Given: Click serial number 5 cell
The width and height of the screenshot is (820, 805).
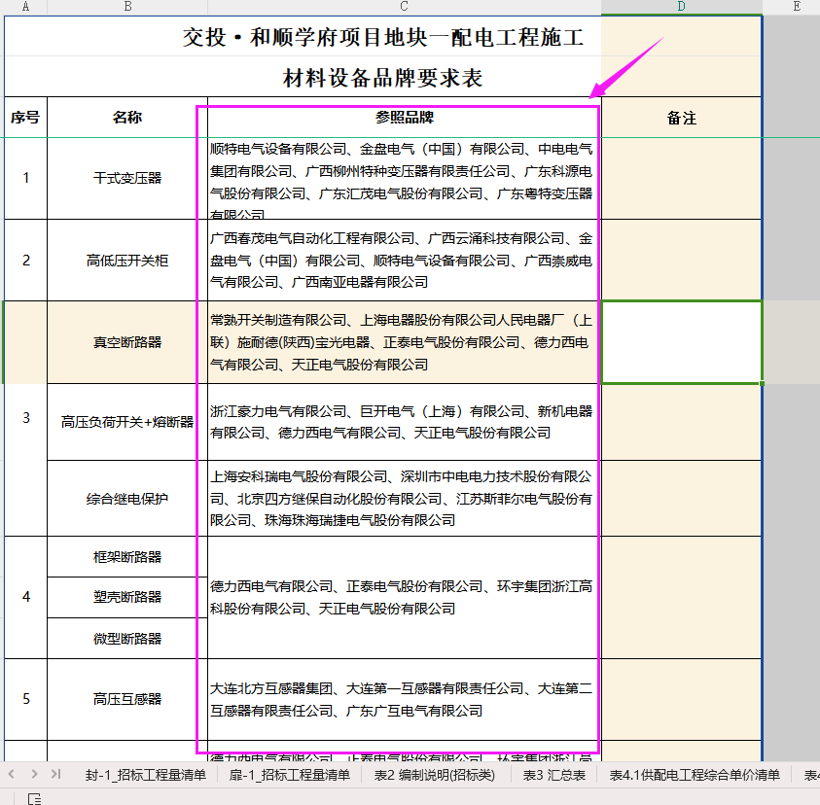Looking at the screenshot, I should point(25,699).
